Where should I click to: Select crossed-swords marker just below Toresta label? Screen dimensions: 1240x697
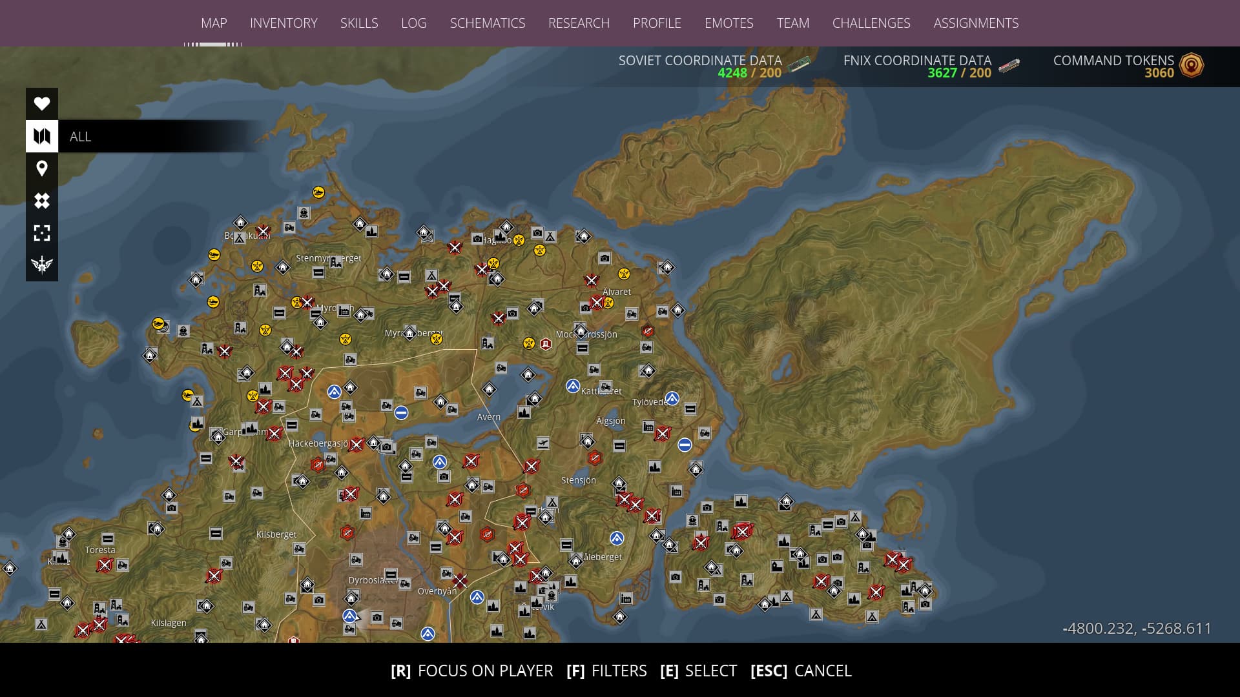104,566
